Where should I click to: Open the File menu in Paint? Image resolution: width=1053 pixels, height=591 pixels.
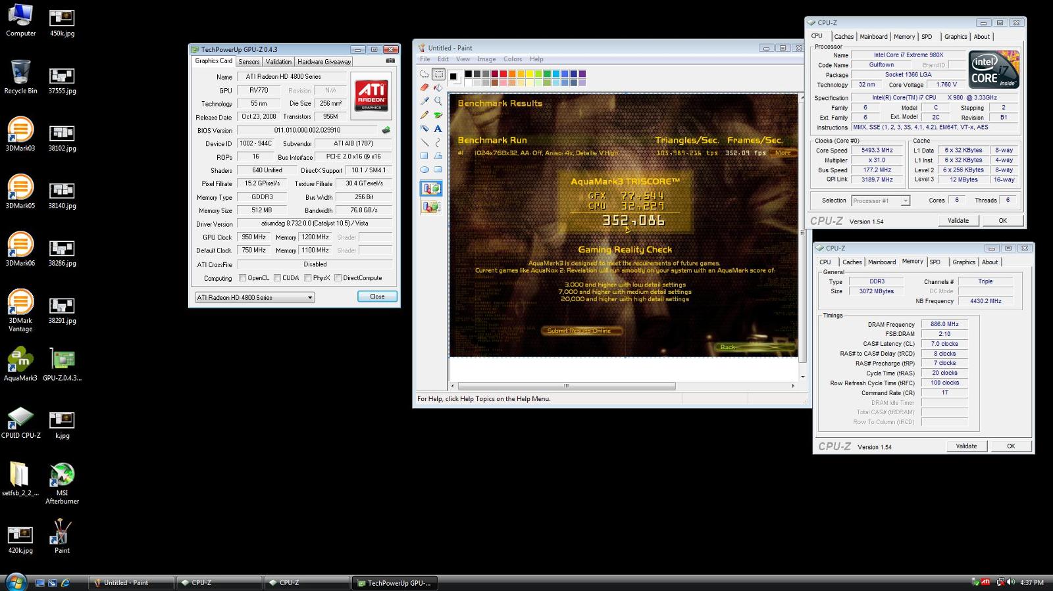[425, 59]
